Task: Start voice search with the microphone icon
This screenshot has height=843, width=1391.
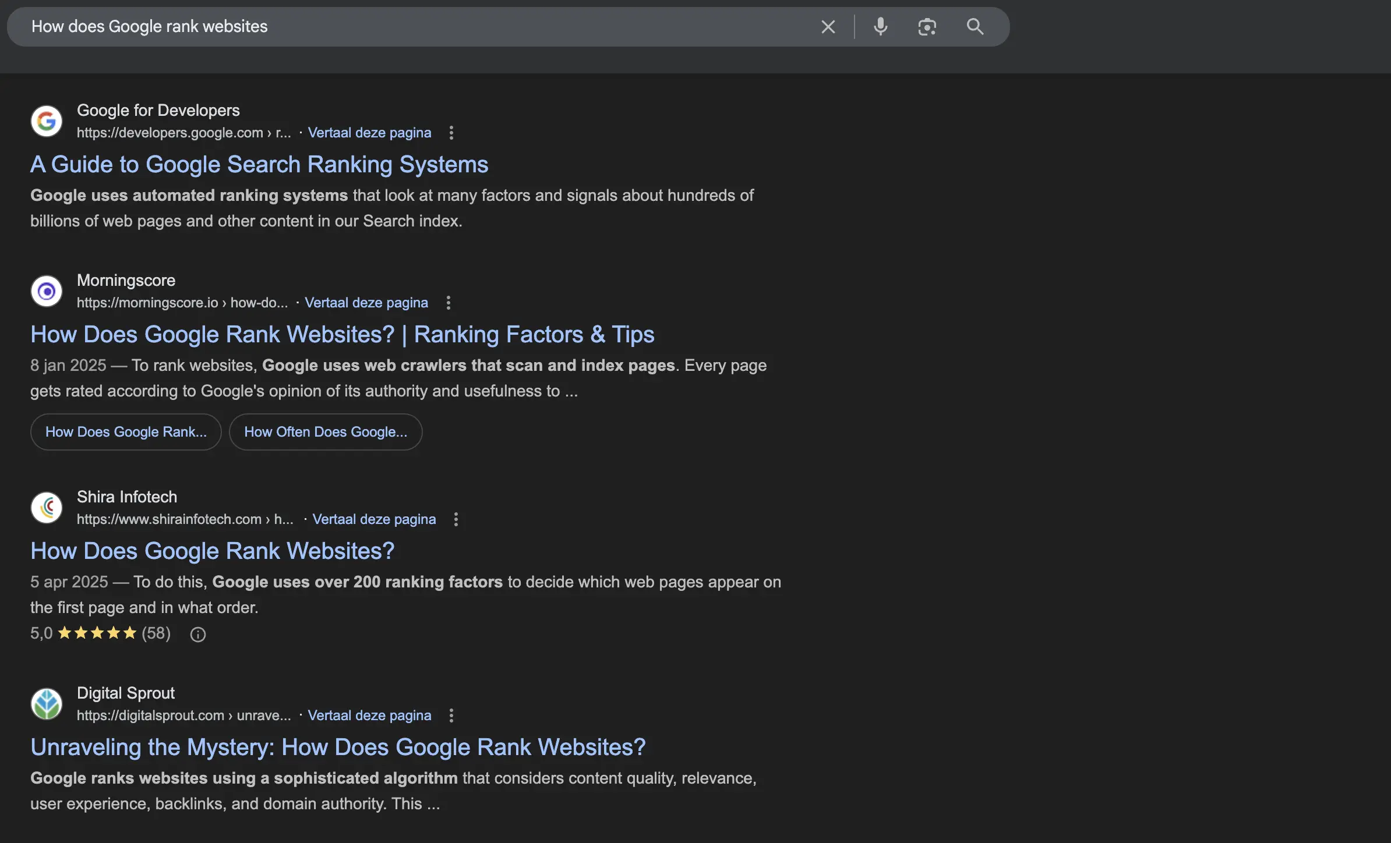Action: coord(881,27)
